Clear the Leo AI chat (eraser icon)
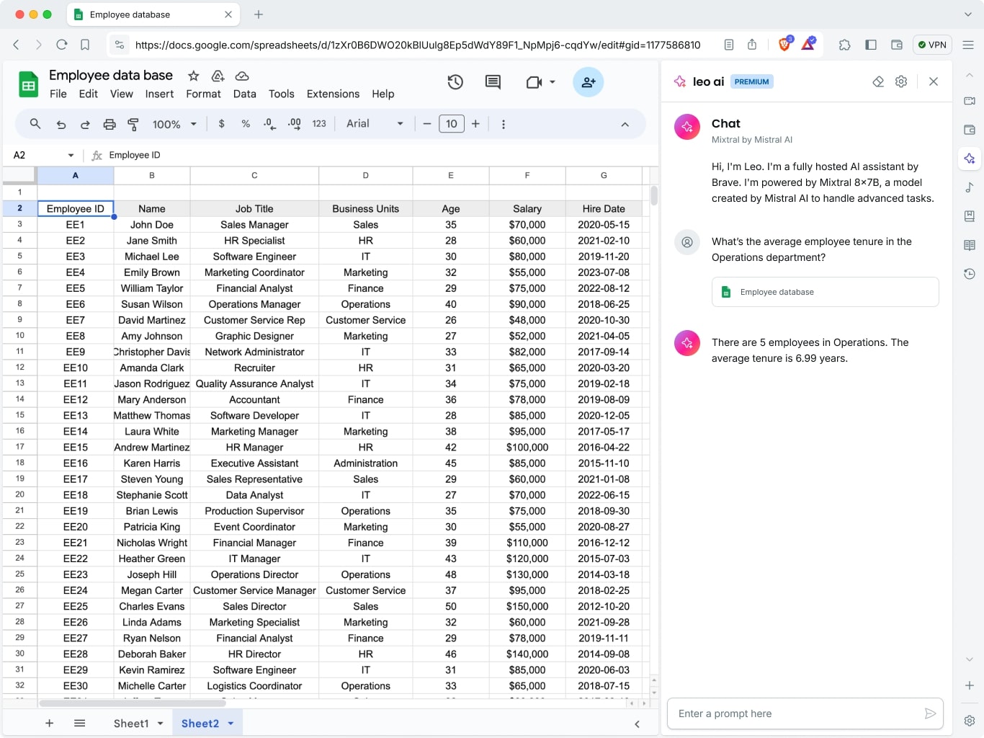The width and height of the screenshot is (984, 738). point(878,81)
